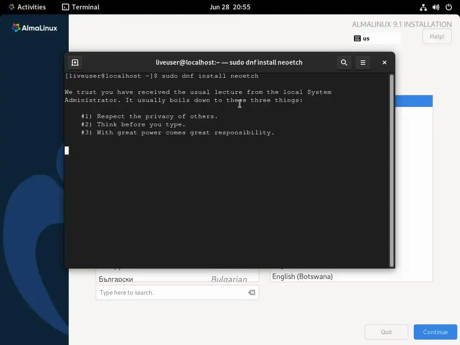The width and height of the screenshot is (460, 345).
Task: Open the terminal hamburger menu
Action: pos(363,62)
